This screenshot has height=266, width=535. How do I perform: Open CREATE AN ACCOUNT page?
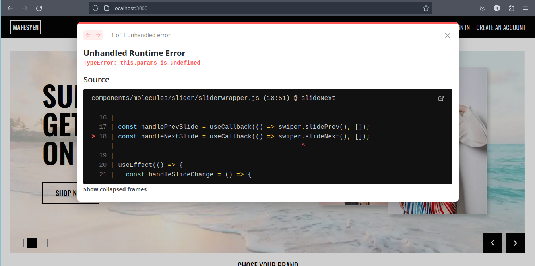point(501,27)
